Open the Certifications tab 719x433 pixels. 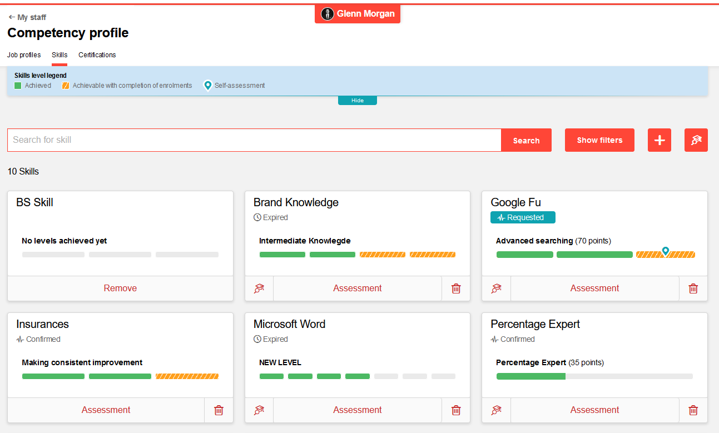tap(97, 55)
